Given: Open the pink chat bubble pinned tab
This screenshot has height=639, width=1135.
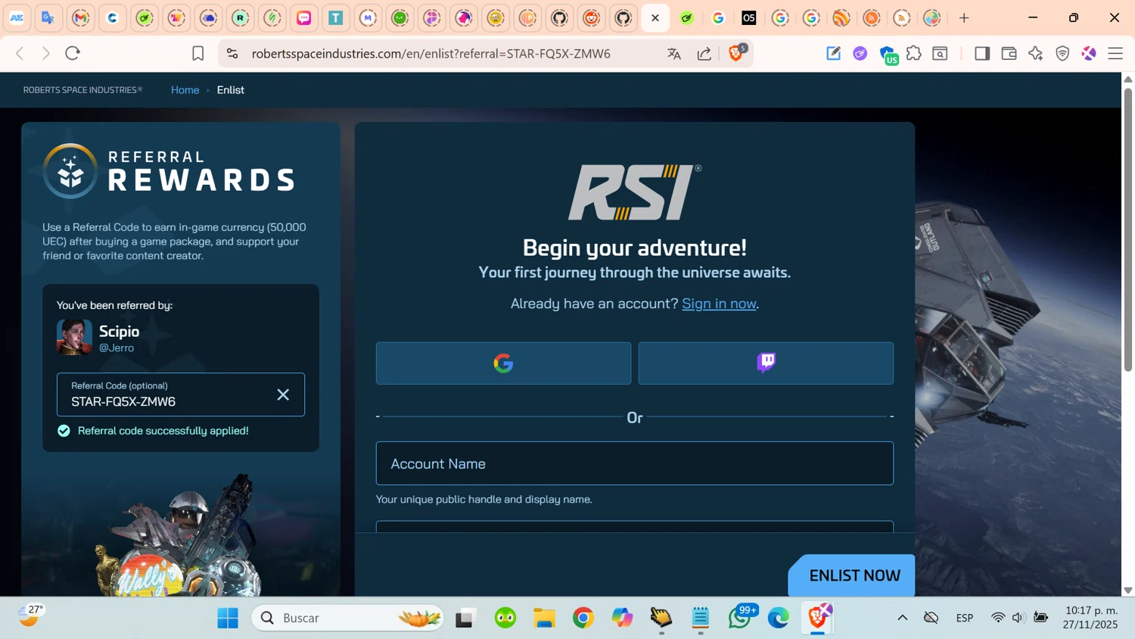Looking at the screenshot, I should click(304, 18).
